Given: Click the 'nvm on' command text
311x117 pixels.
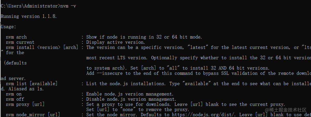Looking at the screenshot, I should point(14,94).
